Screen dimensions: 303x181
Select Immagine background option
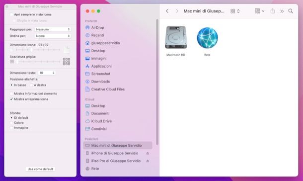coord(11,128)
